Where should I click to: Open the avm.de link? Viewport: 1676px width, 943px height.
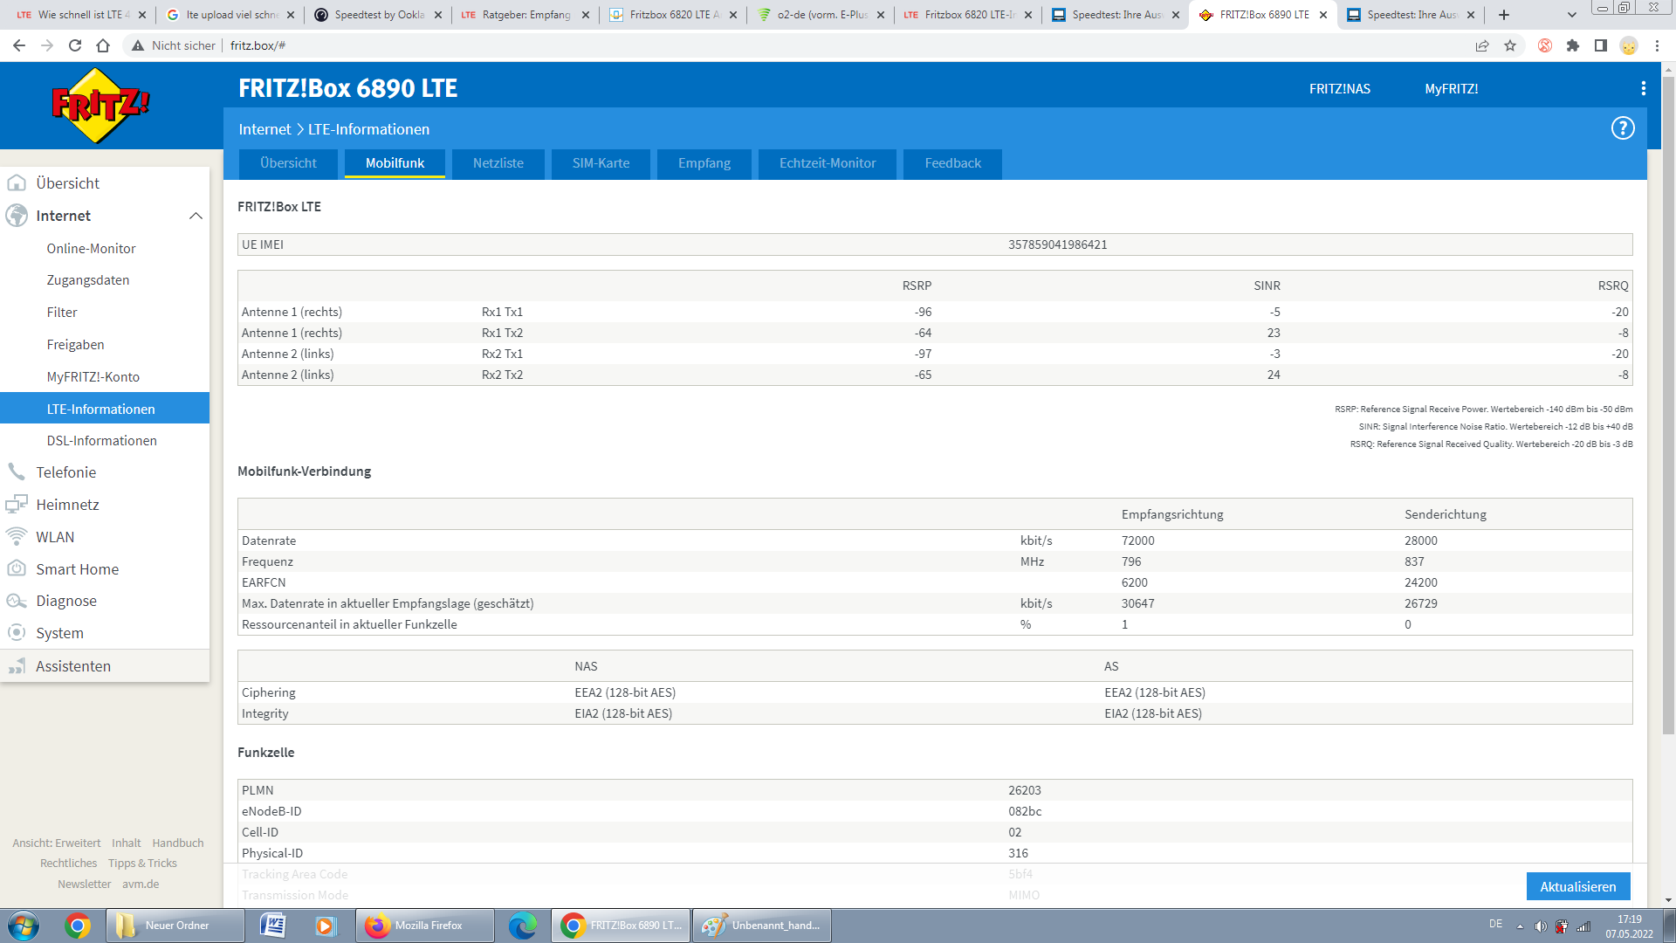tap(141, 884)
